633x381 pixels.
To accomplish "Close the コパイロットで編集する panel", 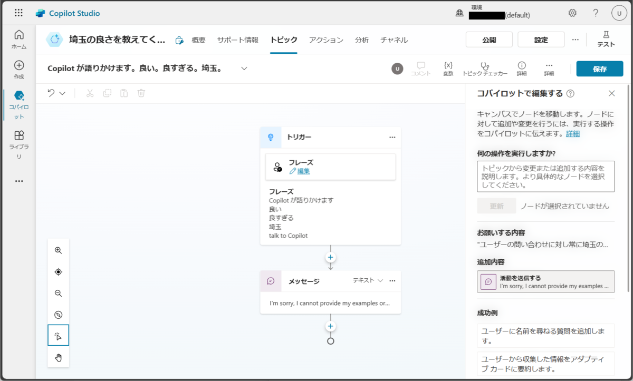I will (x=612, y=93).
